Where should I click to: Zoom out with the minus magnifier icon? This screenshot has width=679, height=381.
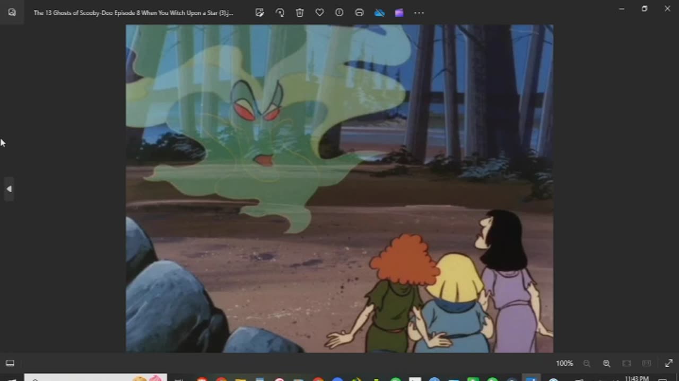[x=587, y=364]
